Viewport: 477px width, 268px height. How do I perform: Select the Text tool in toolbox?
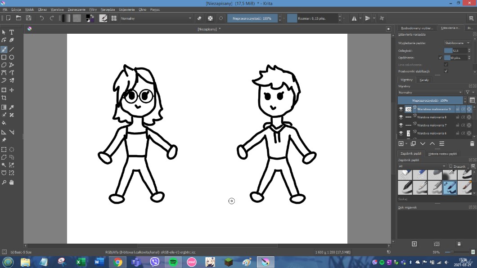coord(12,32)
